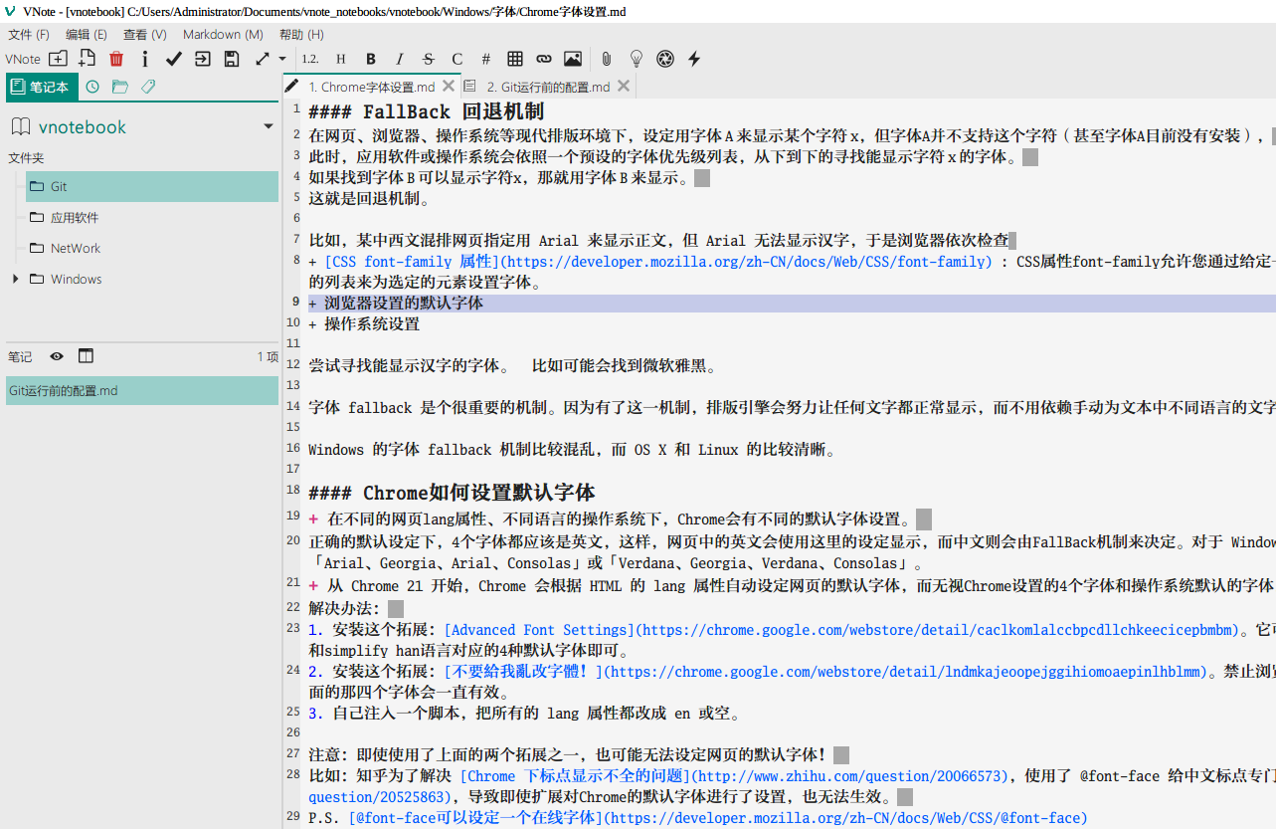Screen dimensions: 1276x829
Task: Click the aperture quick access icon
Action: 665,59
